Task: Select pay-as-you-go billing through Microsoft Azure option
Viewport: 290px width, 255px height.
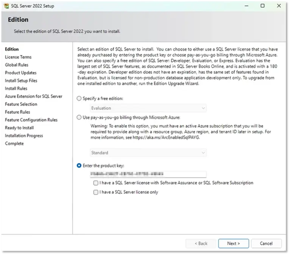Action: coord(79,117)
